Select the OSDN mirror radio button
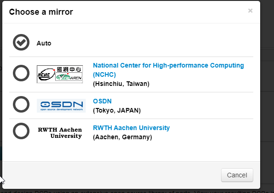The image size is (274, 193). point(21,104)
